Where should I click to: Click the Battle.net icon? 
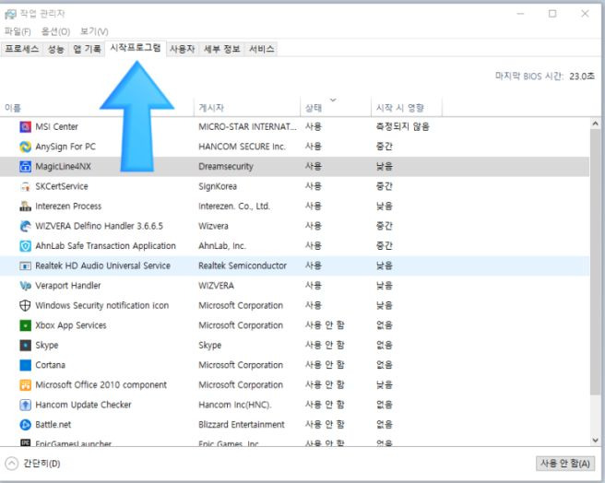coord(25,425)
